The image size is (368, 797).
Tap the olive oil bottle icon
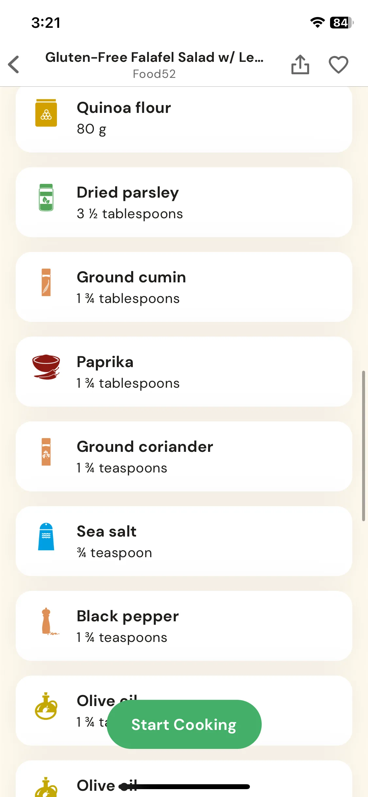point(46,706)
